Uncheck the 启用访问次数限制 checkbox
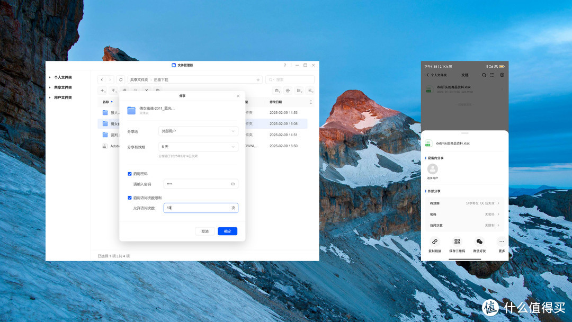This screenshot has width=572, height=322. pos(130,198)
